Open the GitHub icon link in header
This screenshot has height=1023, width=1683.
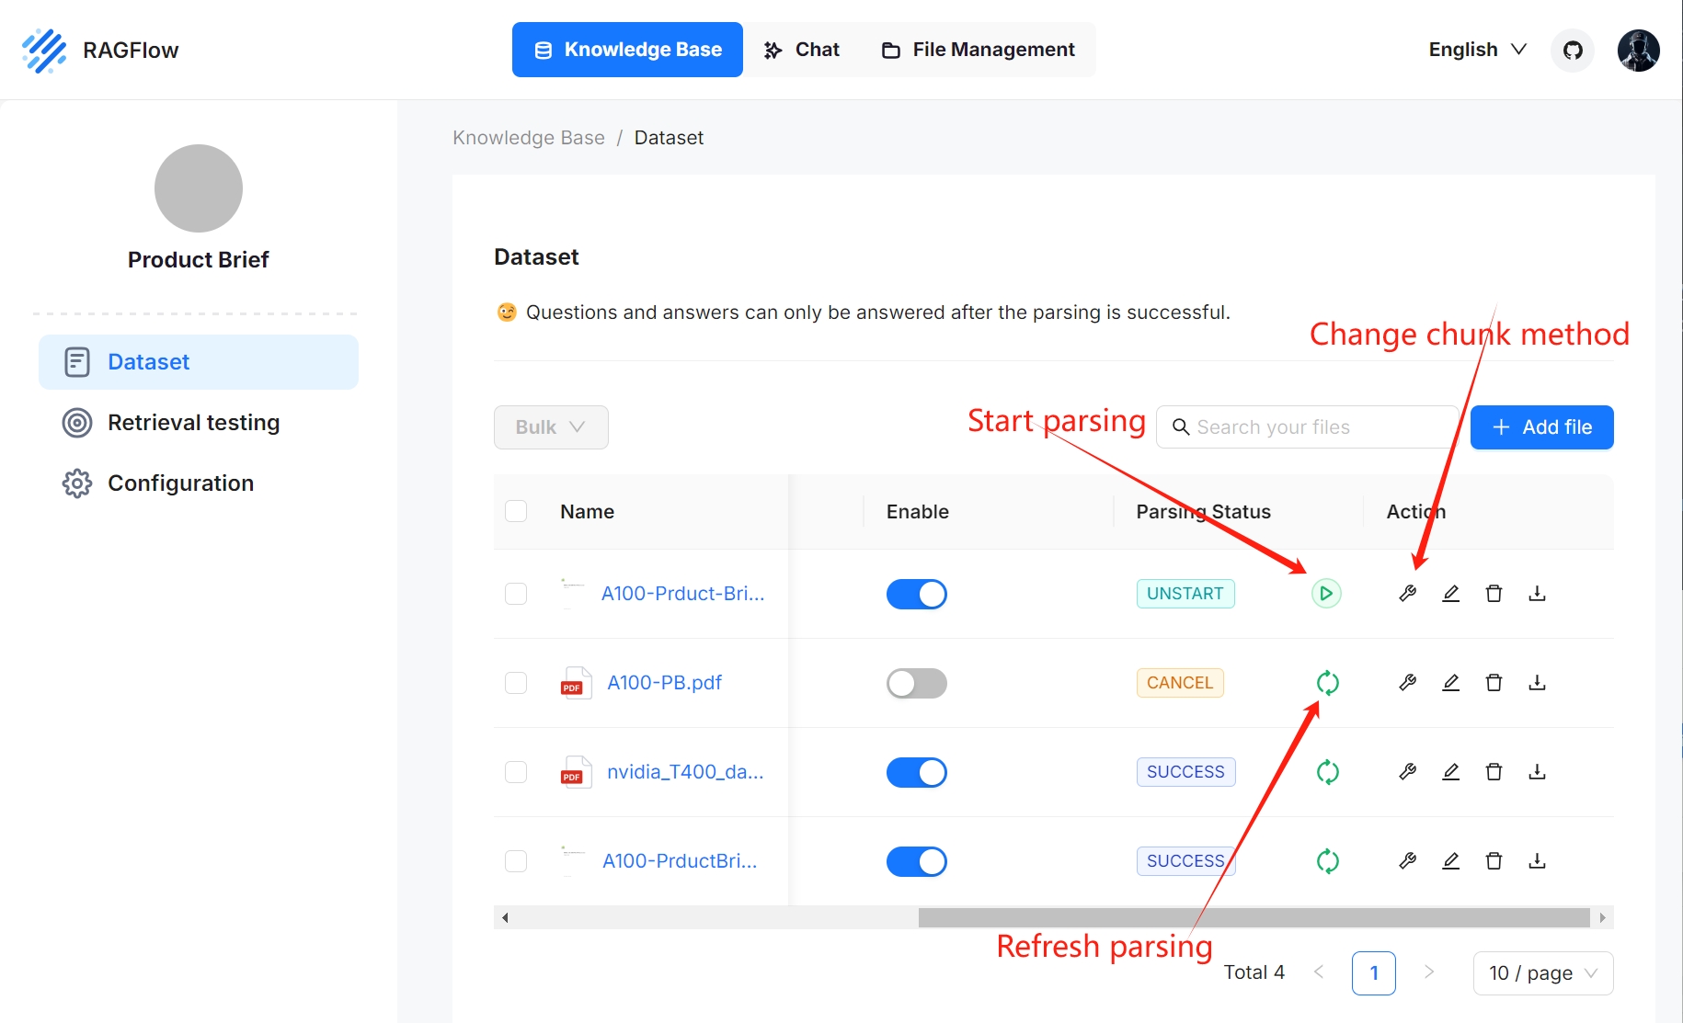coord(1573,50)
